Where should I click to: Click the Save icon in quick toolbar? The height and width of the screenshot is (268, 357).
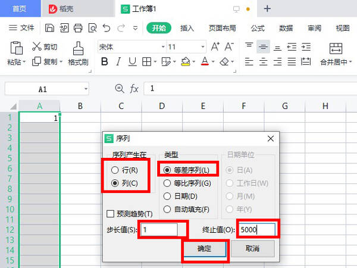coord(49,28)
